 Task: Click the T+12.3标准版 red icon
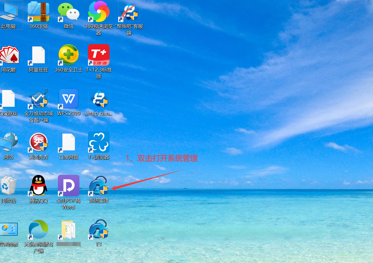99,55
